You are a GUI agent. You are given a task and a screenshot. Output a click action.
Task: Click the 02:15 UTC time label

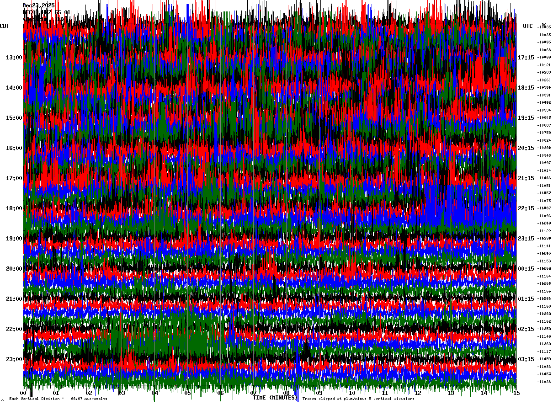[526, 329]
